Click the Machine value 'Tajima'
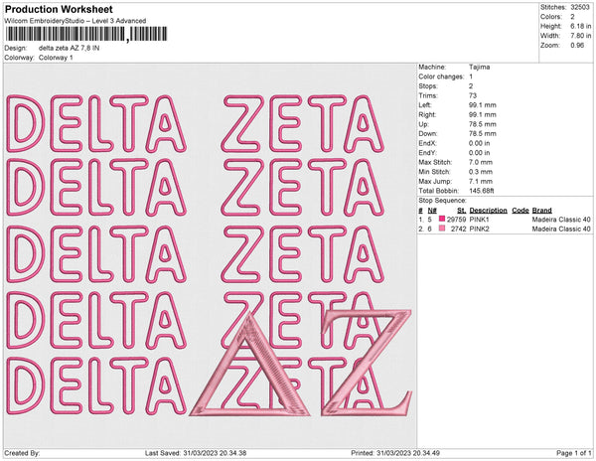The width and height of the screenshot is (596, 461). (480, 67)
